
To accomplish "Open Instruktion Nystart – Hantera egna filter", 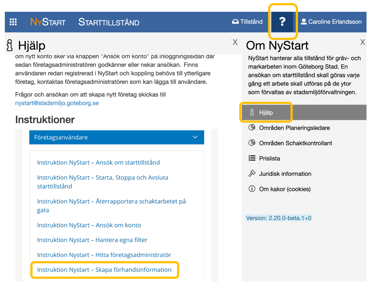I will coord(92,240).
